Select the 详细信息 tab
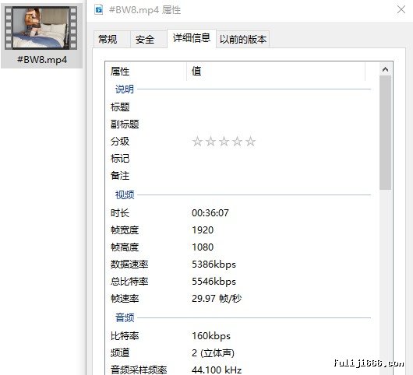 (x=192, y=38)
